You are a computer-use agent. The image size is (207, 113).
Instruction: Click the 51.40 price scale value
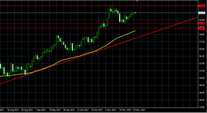[x=202, y=71]
